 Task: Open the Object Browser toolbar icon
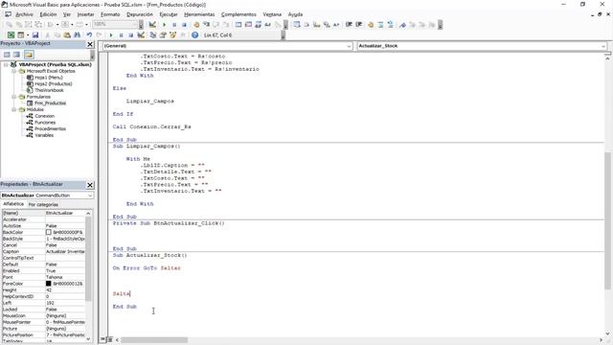pyautogui.click(x=172, y=34)
